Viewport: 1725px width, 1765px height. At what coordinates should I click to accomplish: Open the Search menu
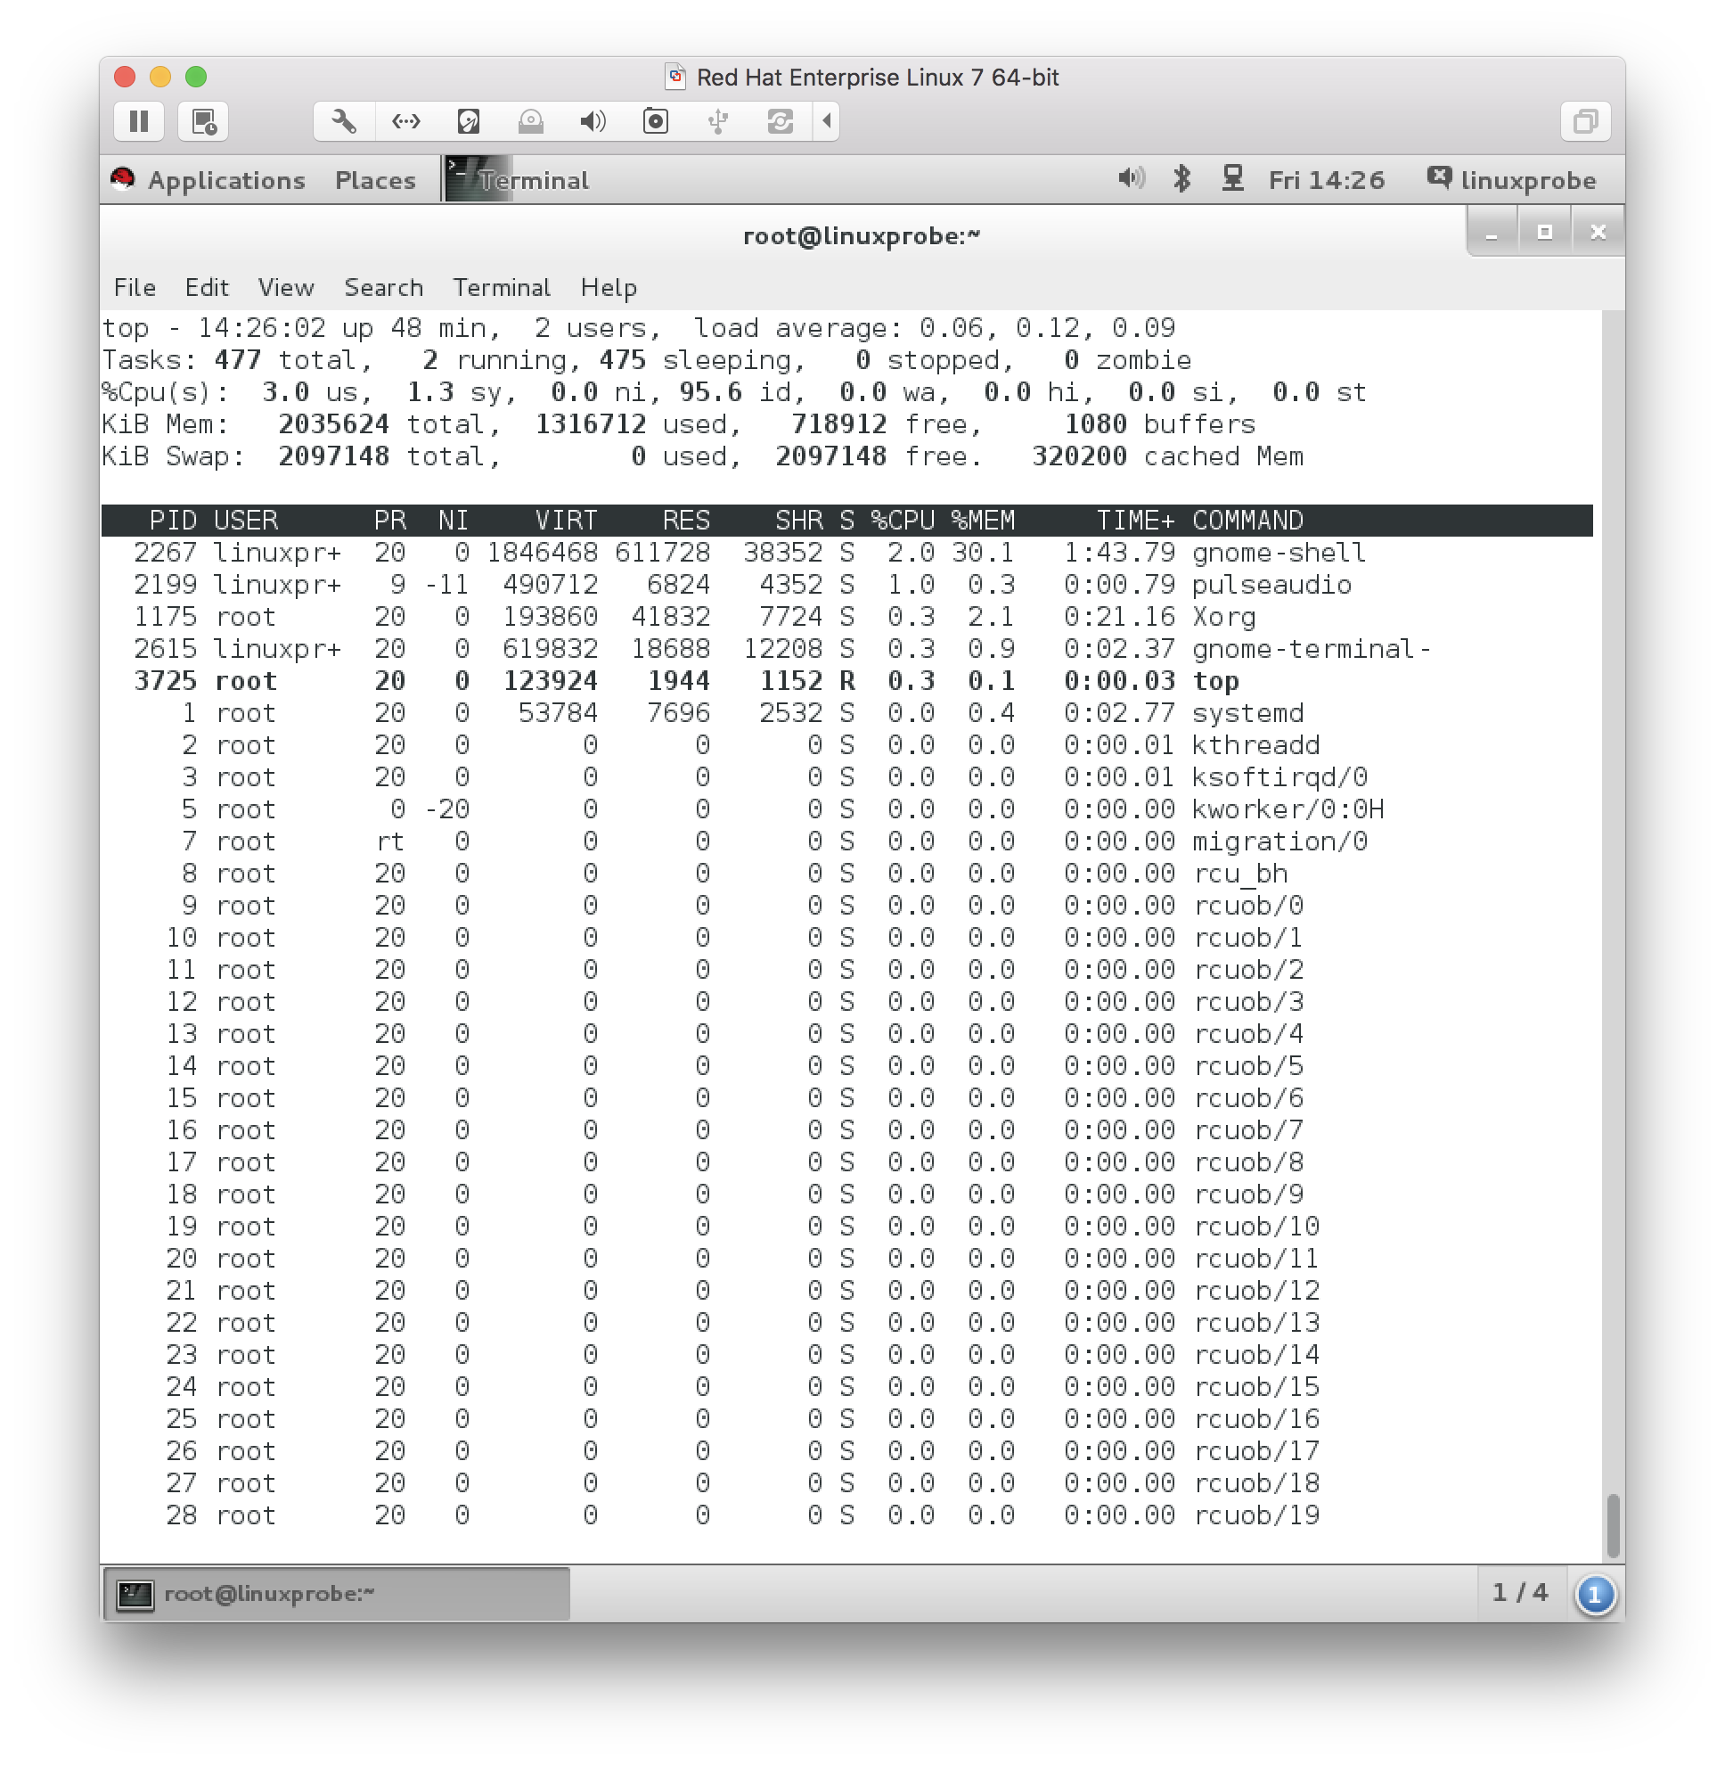tap(383, 287)
